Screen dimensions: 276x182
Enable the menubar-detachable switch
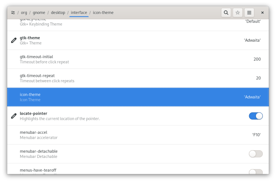(x=256, y=154)
